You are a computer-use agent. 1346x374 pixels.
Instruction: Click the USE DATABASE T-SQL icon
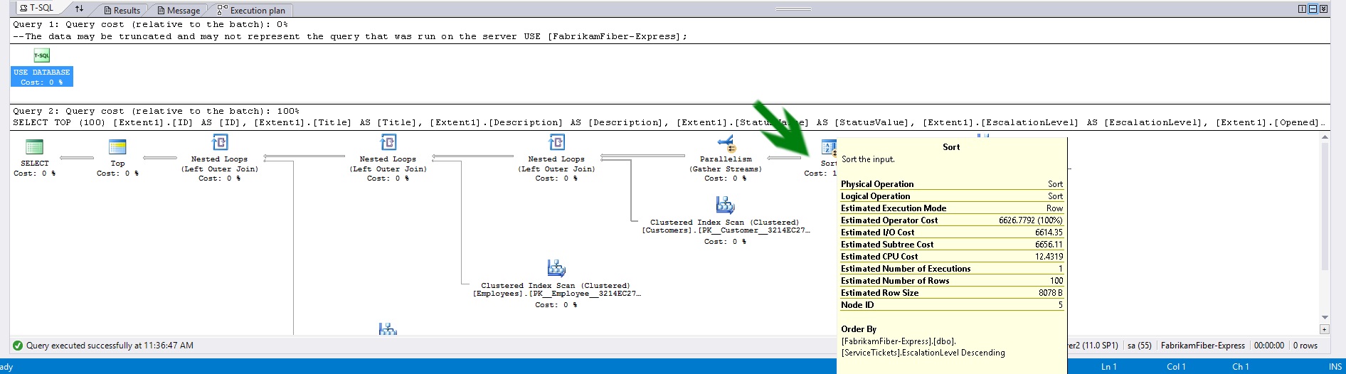tap(42, 55)
